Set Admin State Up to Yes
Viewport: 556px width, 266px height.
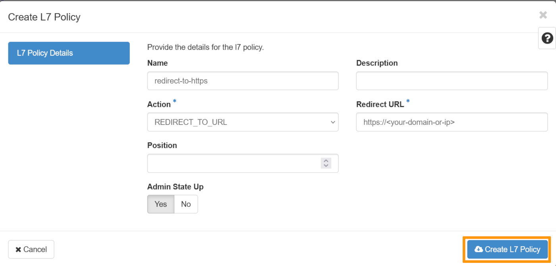[x=160, y=204]
